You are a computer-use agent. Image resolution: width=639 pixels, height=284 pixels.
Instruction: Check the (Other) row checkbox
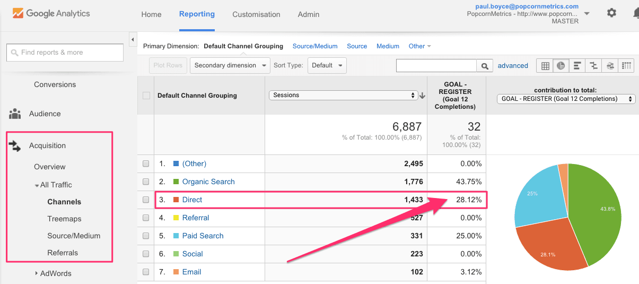click(146, 163)
